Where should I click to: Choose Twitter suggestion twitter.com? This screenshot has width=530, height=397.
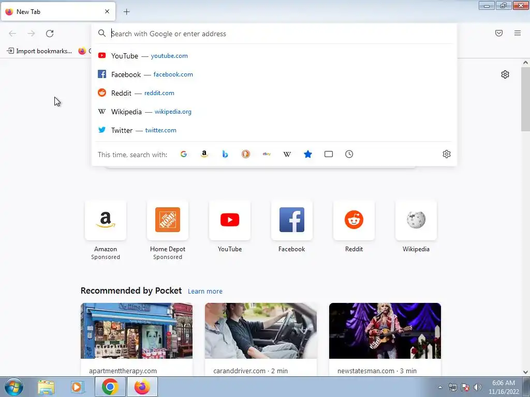click(274, 130)
